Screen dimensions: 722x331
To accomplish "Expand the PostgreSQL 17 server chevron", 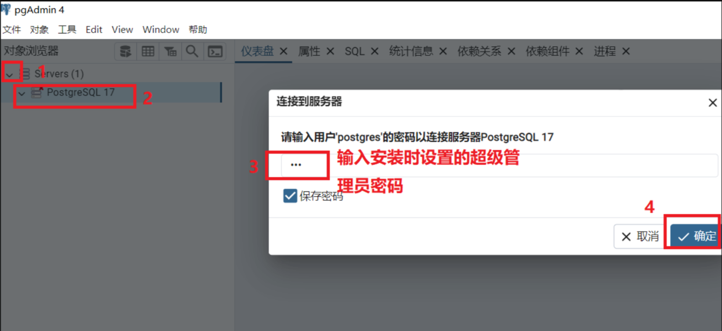I will coord(22,93).
